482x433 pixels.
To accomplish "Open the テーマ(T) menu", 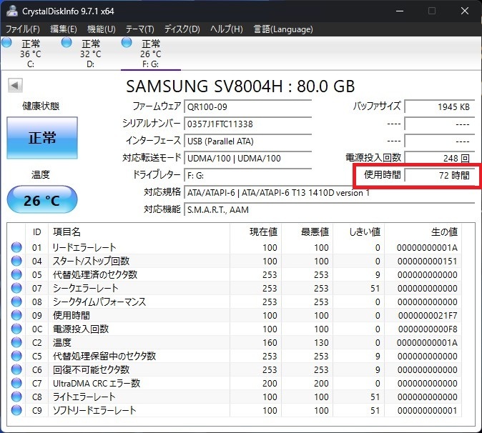I will pyautogui.click(x=139, y=29).
